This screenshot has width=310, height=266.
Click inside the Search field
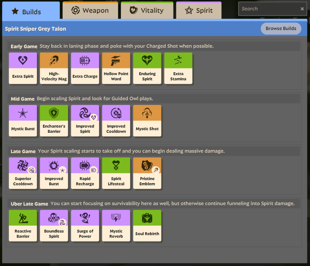[269, 8]
